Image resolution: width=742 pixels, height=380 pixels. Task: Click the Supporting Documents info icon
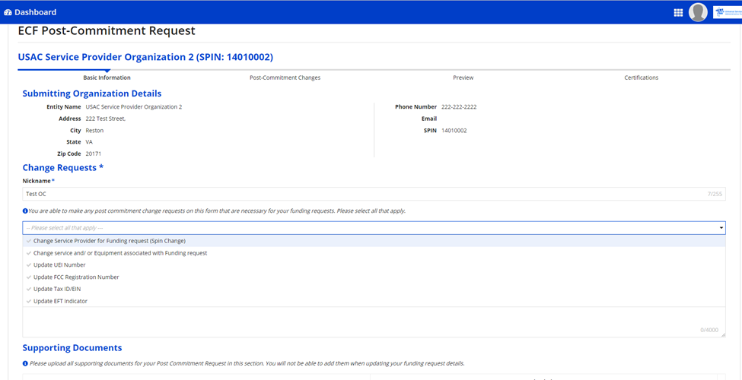[x=25, y=363]
